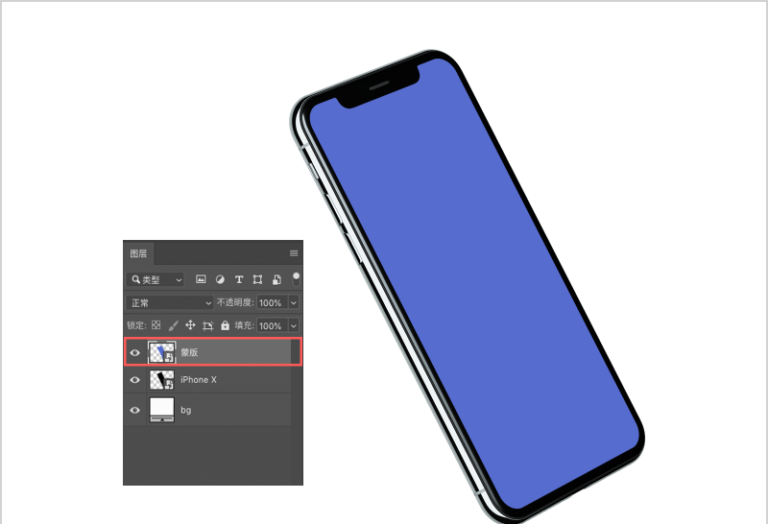This screenshot has height=524, width=768.
Task: Select the 蒙版 layer thumbnail
Action: click(x=161, y=352)
